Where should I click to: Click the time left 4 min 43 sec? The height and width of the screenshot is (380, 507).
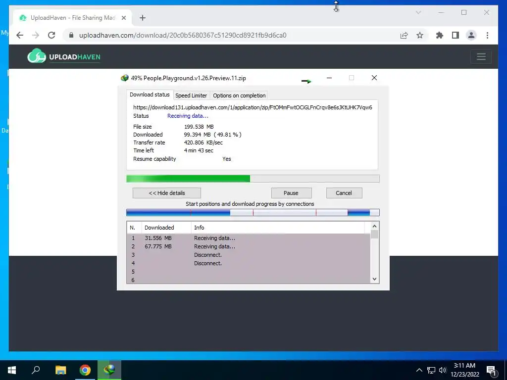[x=199, y=150]
